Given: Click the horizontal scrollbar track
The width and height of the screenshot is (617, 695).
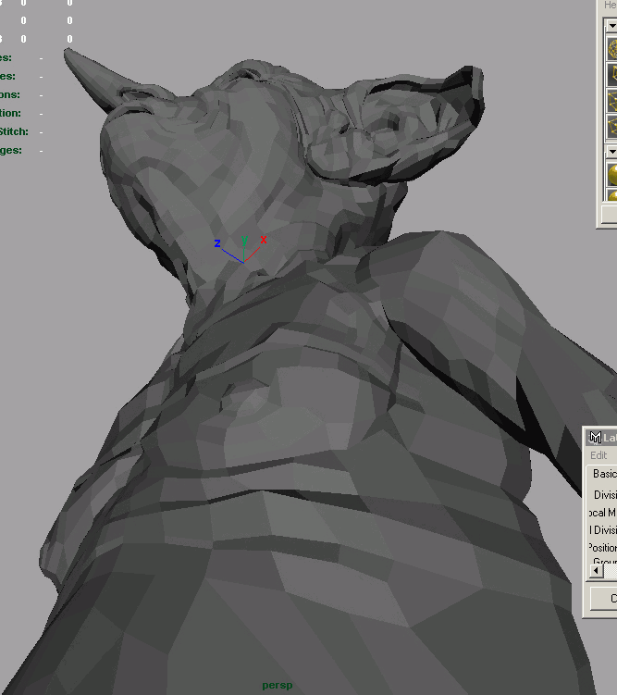Looking at the screenshot, I should (x=611, y=571).
